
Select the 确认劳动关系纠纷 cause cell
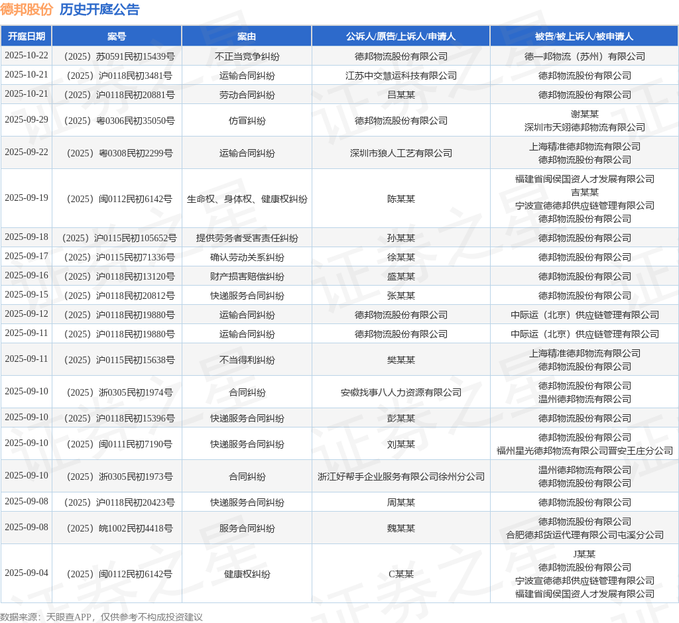(247, 257)
